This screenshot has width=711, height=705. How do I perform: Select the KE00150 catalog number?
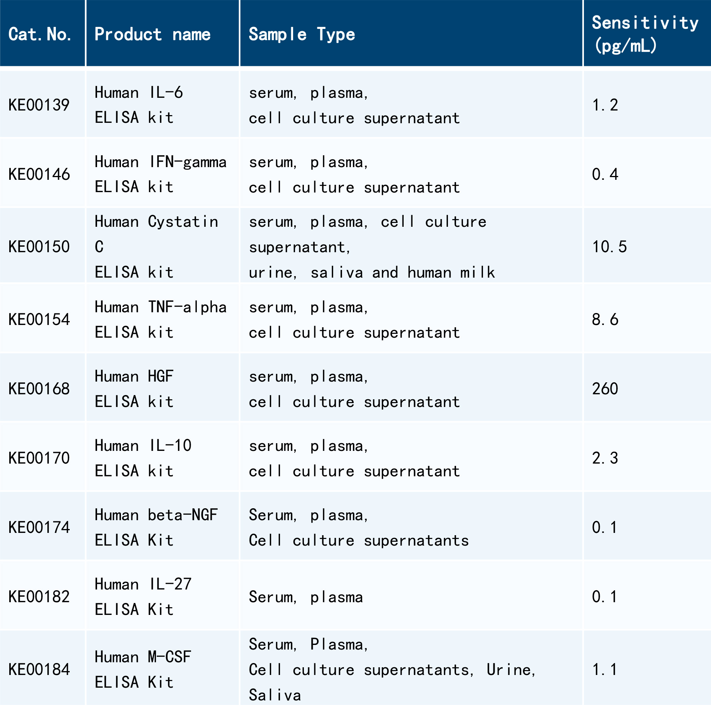[x=39, y=247]
